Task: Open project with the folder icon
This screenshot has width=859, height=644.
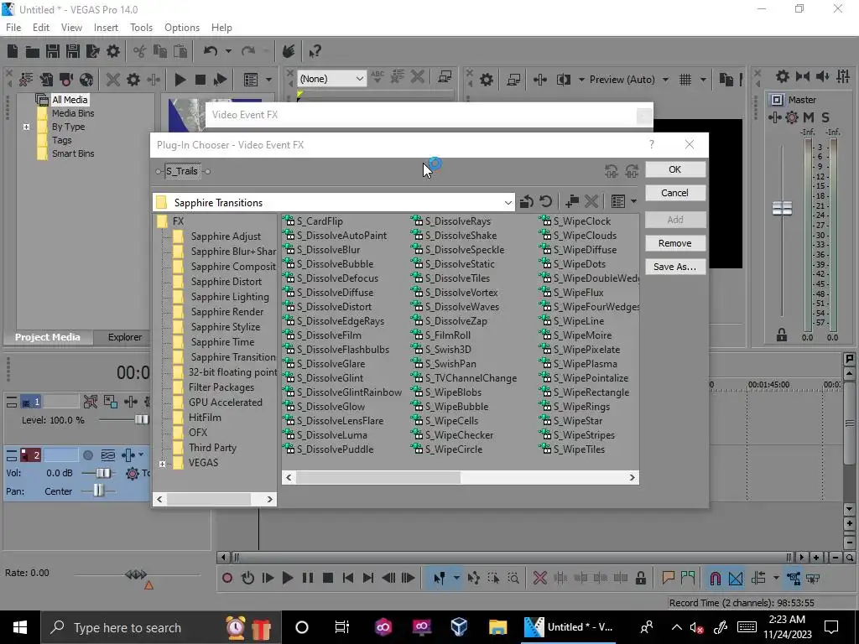Action: coord(33,51)
